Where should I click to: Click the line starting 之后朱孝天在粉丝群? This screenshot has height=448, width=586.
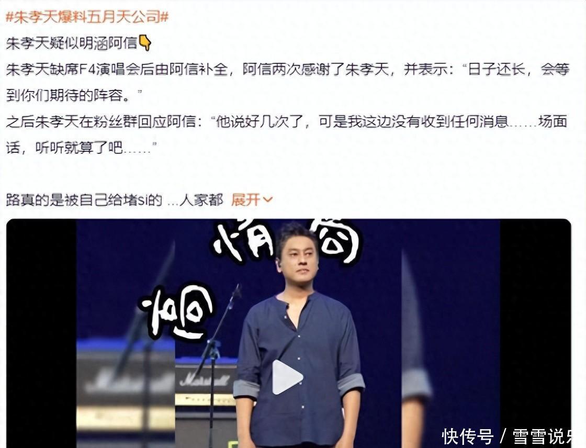pos(287,122)
